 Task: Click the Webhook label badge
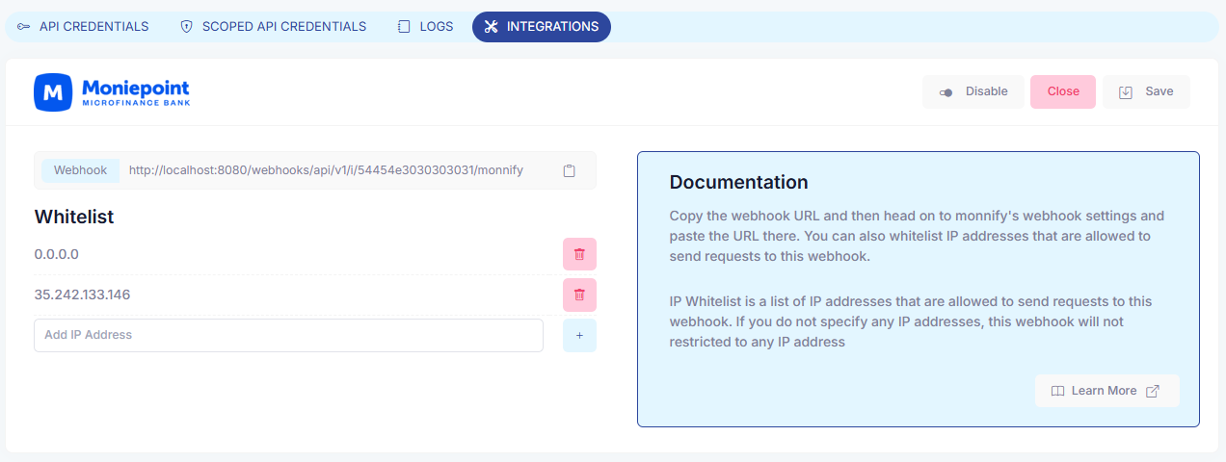[x=80, y=170]
